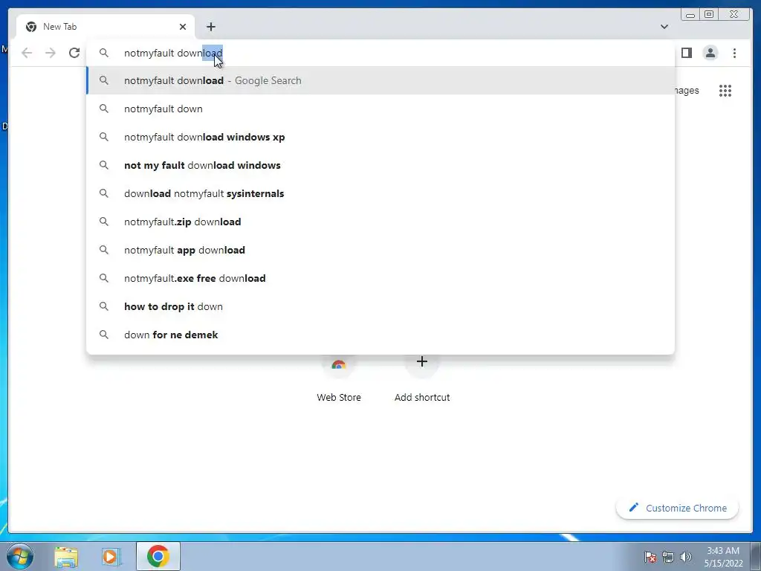Pick 'how to drop it down' suggestion

381,306
